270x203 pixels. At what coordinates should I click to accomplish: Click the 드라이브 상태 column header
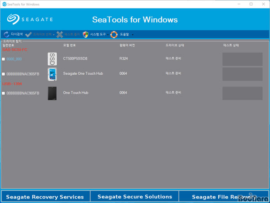(175, 45)
